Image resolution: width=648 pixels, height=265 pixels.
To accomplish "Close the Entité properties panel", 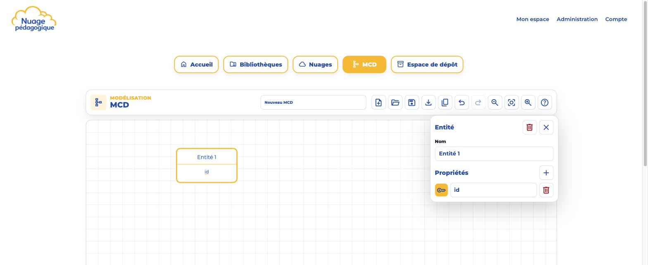I will pos(546,127).
